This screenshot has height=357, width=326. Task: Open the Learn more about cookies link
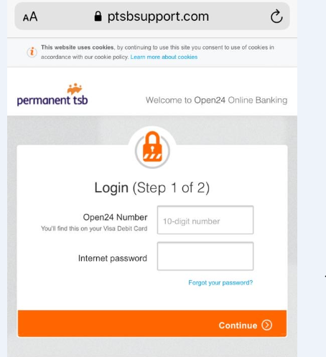[164, 57]
